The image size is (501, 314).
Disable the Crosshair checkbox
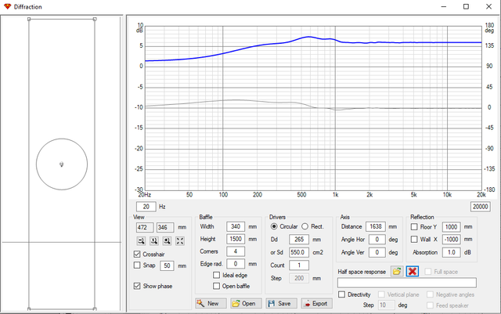(137, 254)
